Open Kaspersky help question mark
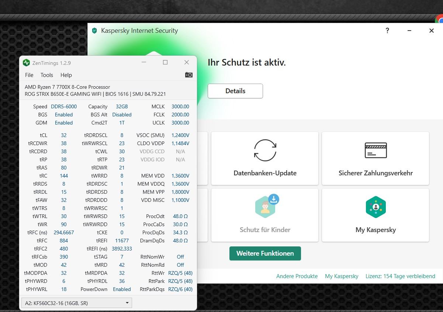443x312 pixels. pos(387,31)
